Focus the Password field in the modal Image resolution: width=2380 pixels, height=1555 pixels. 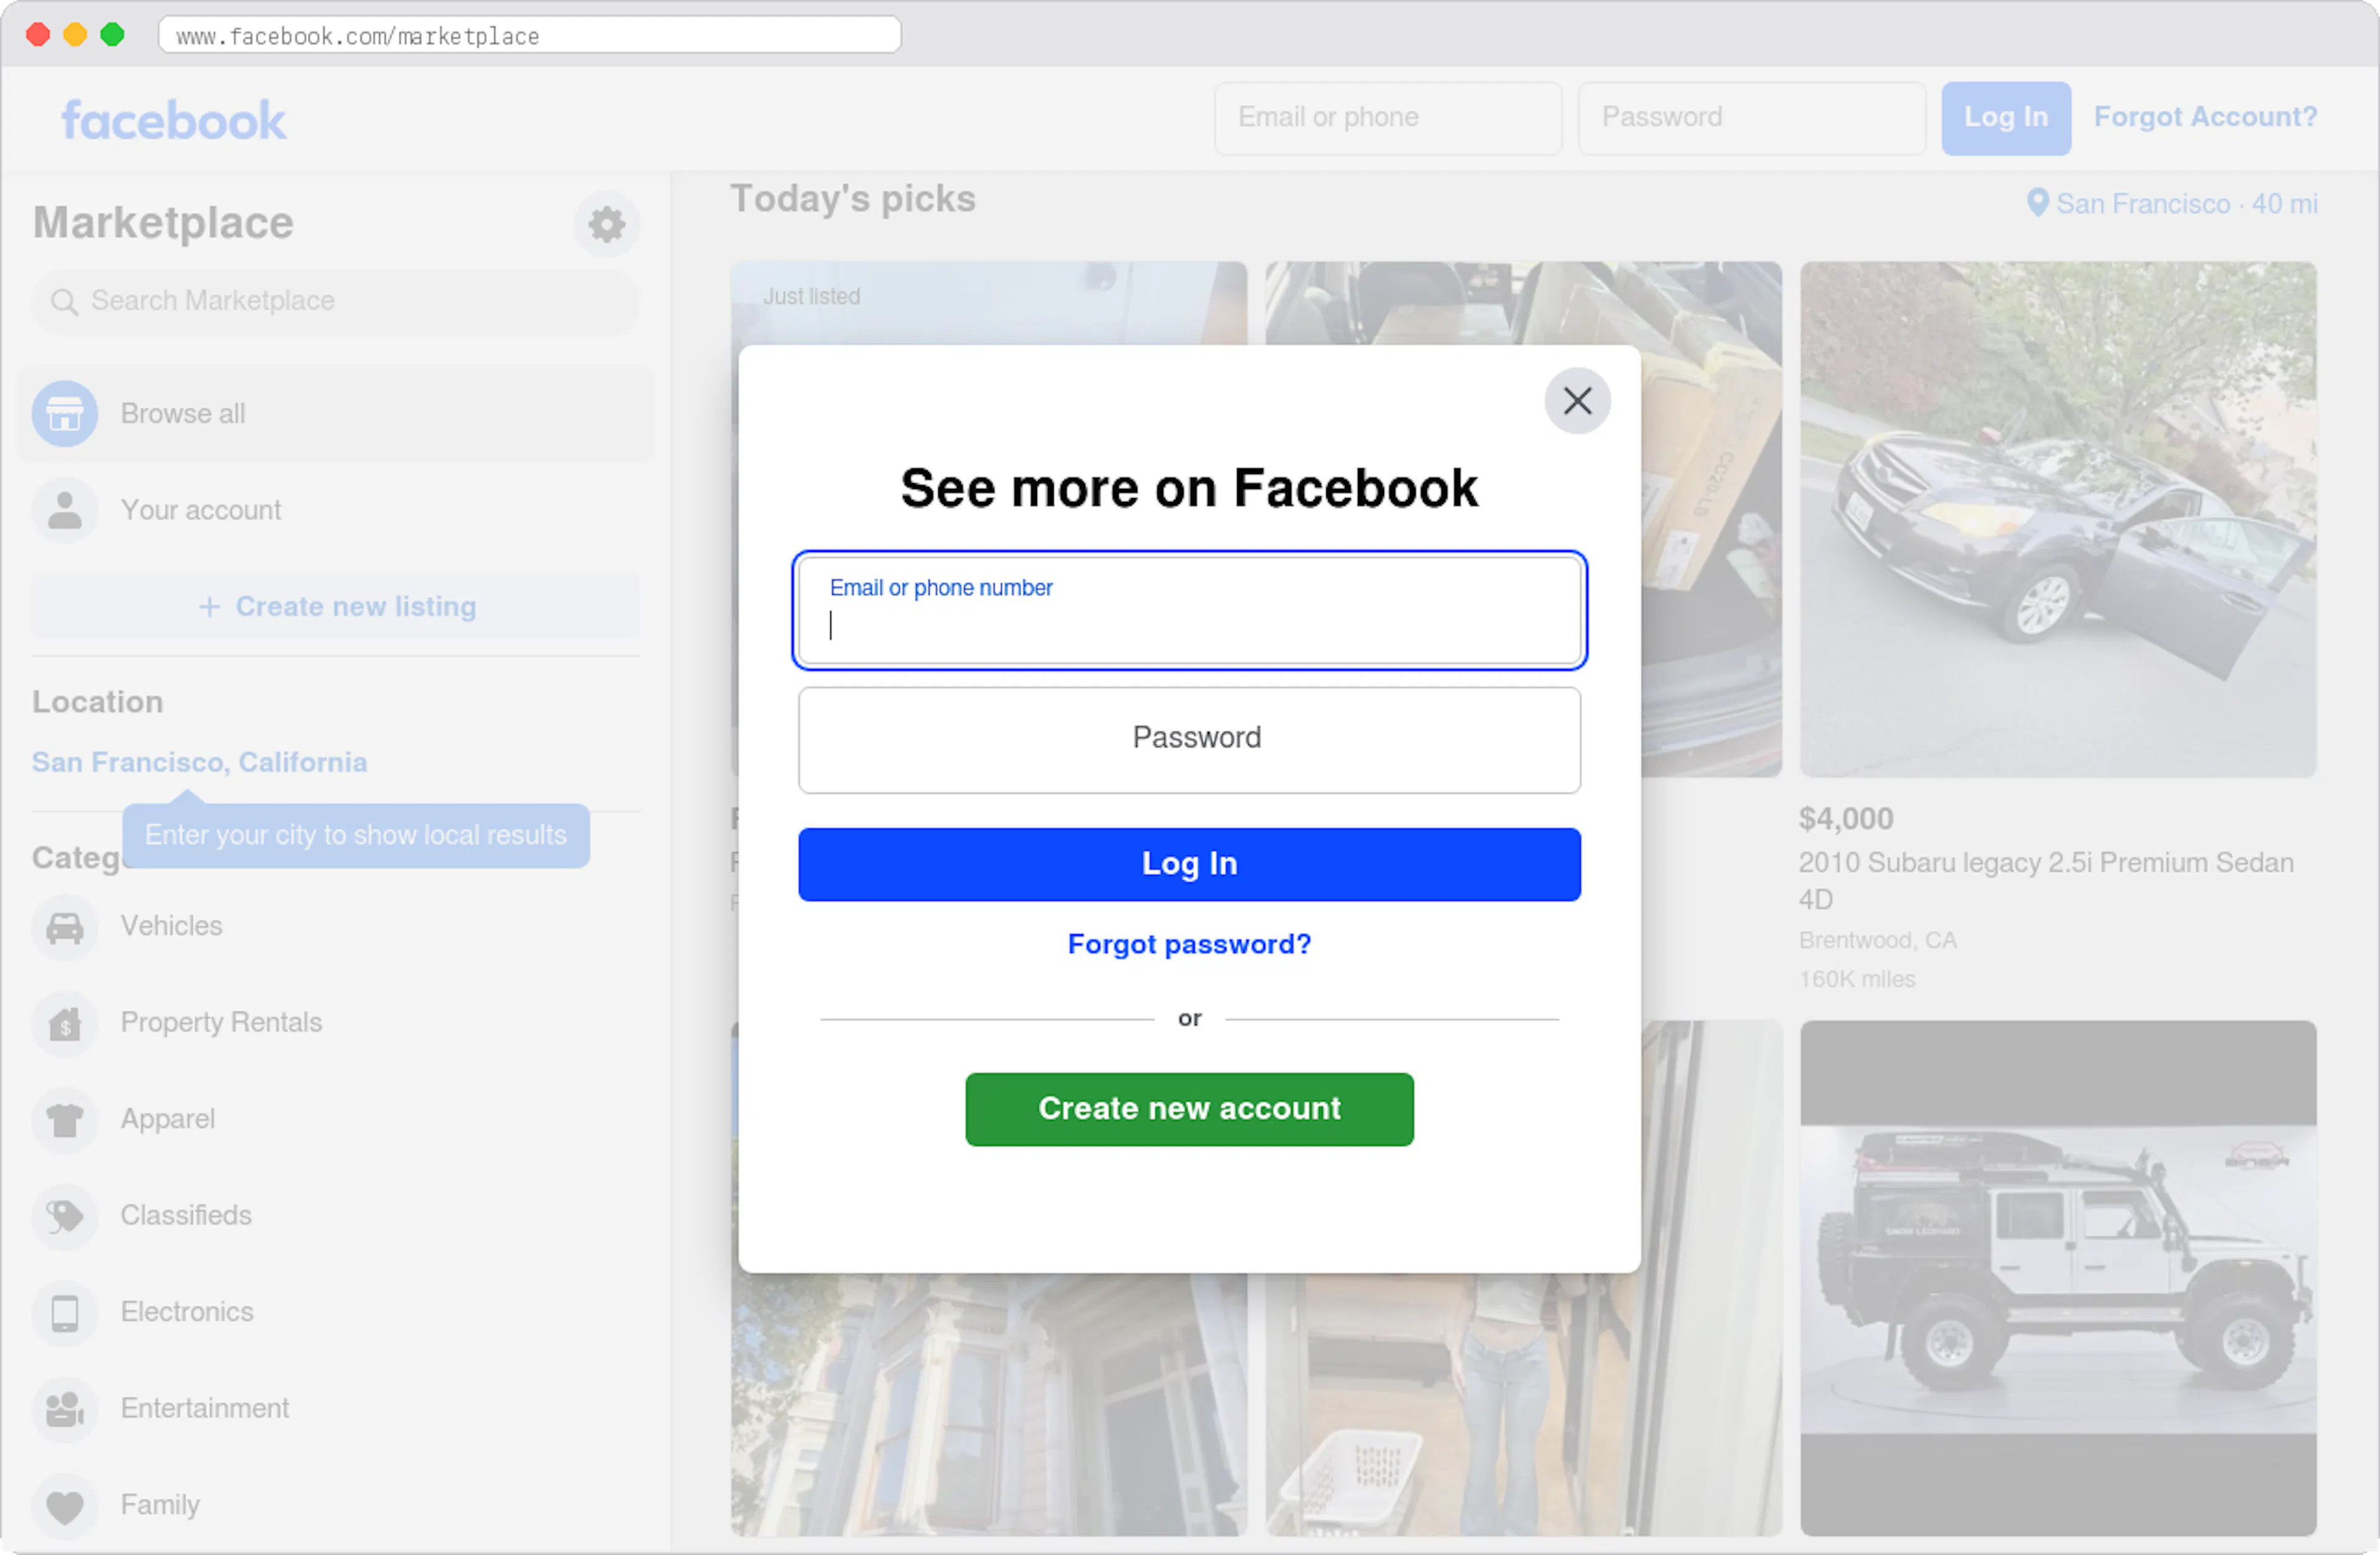(x=1189, y=740)
